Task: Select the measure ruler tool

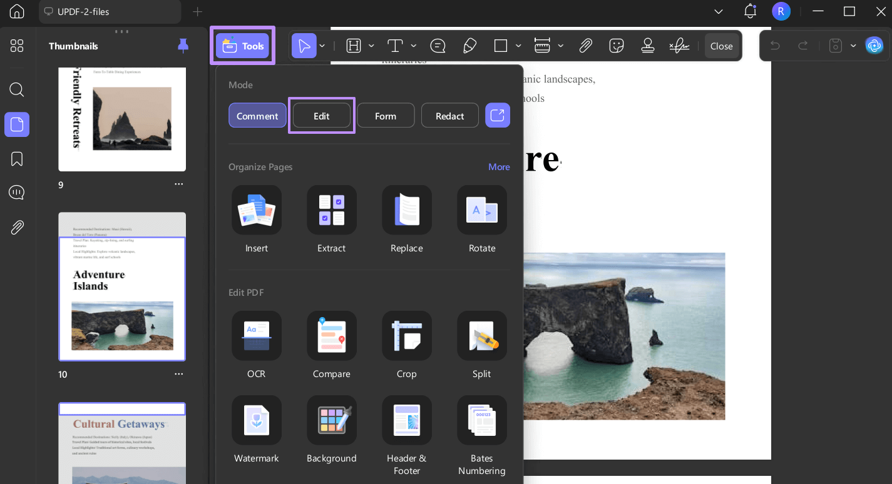Action: click(541, 45)
